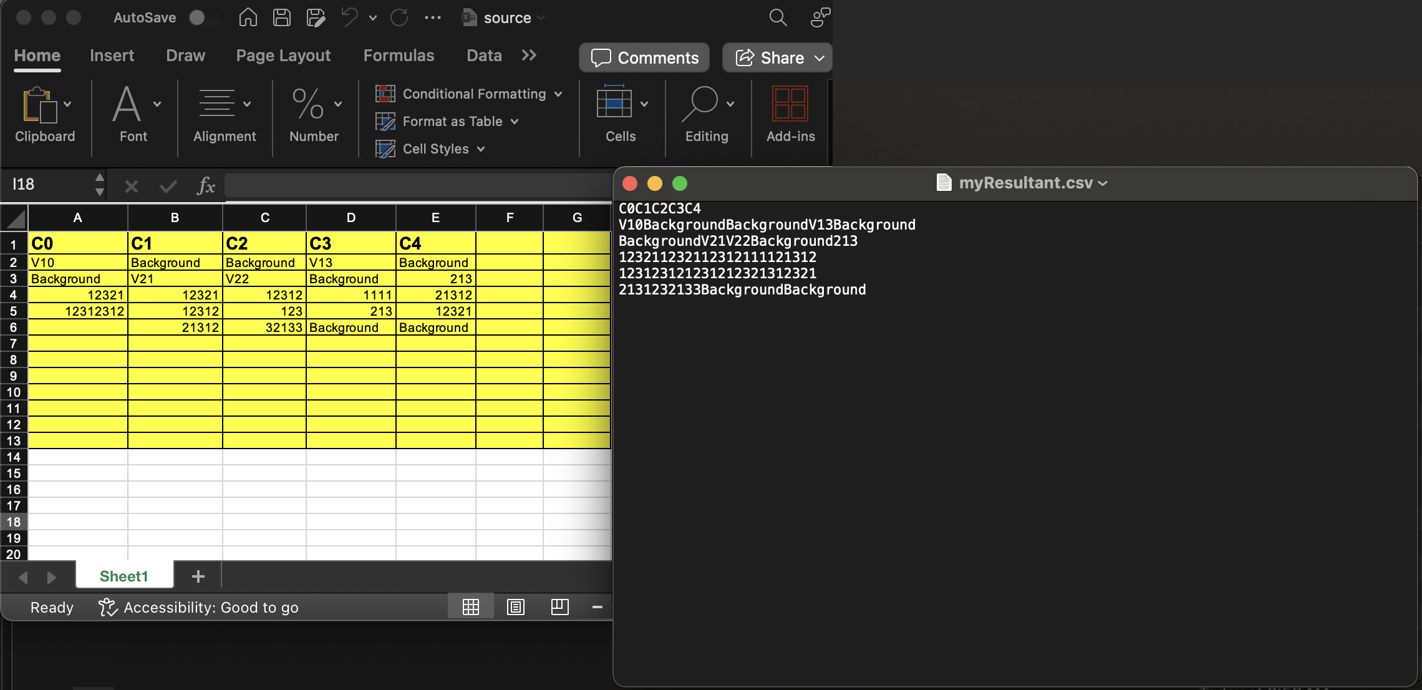
Task: Click the Redo arrow icon
Action: click(399, 17)
